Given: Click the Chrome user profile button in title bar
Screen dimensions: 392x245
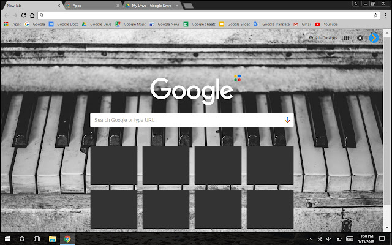Looking at the screenshot, I should tap(356, 4).
